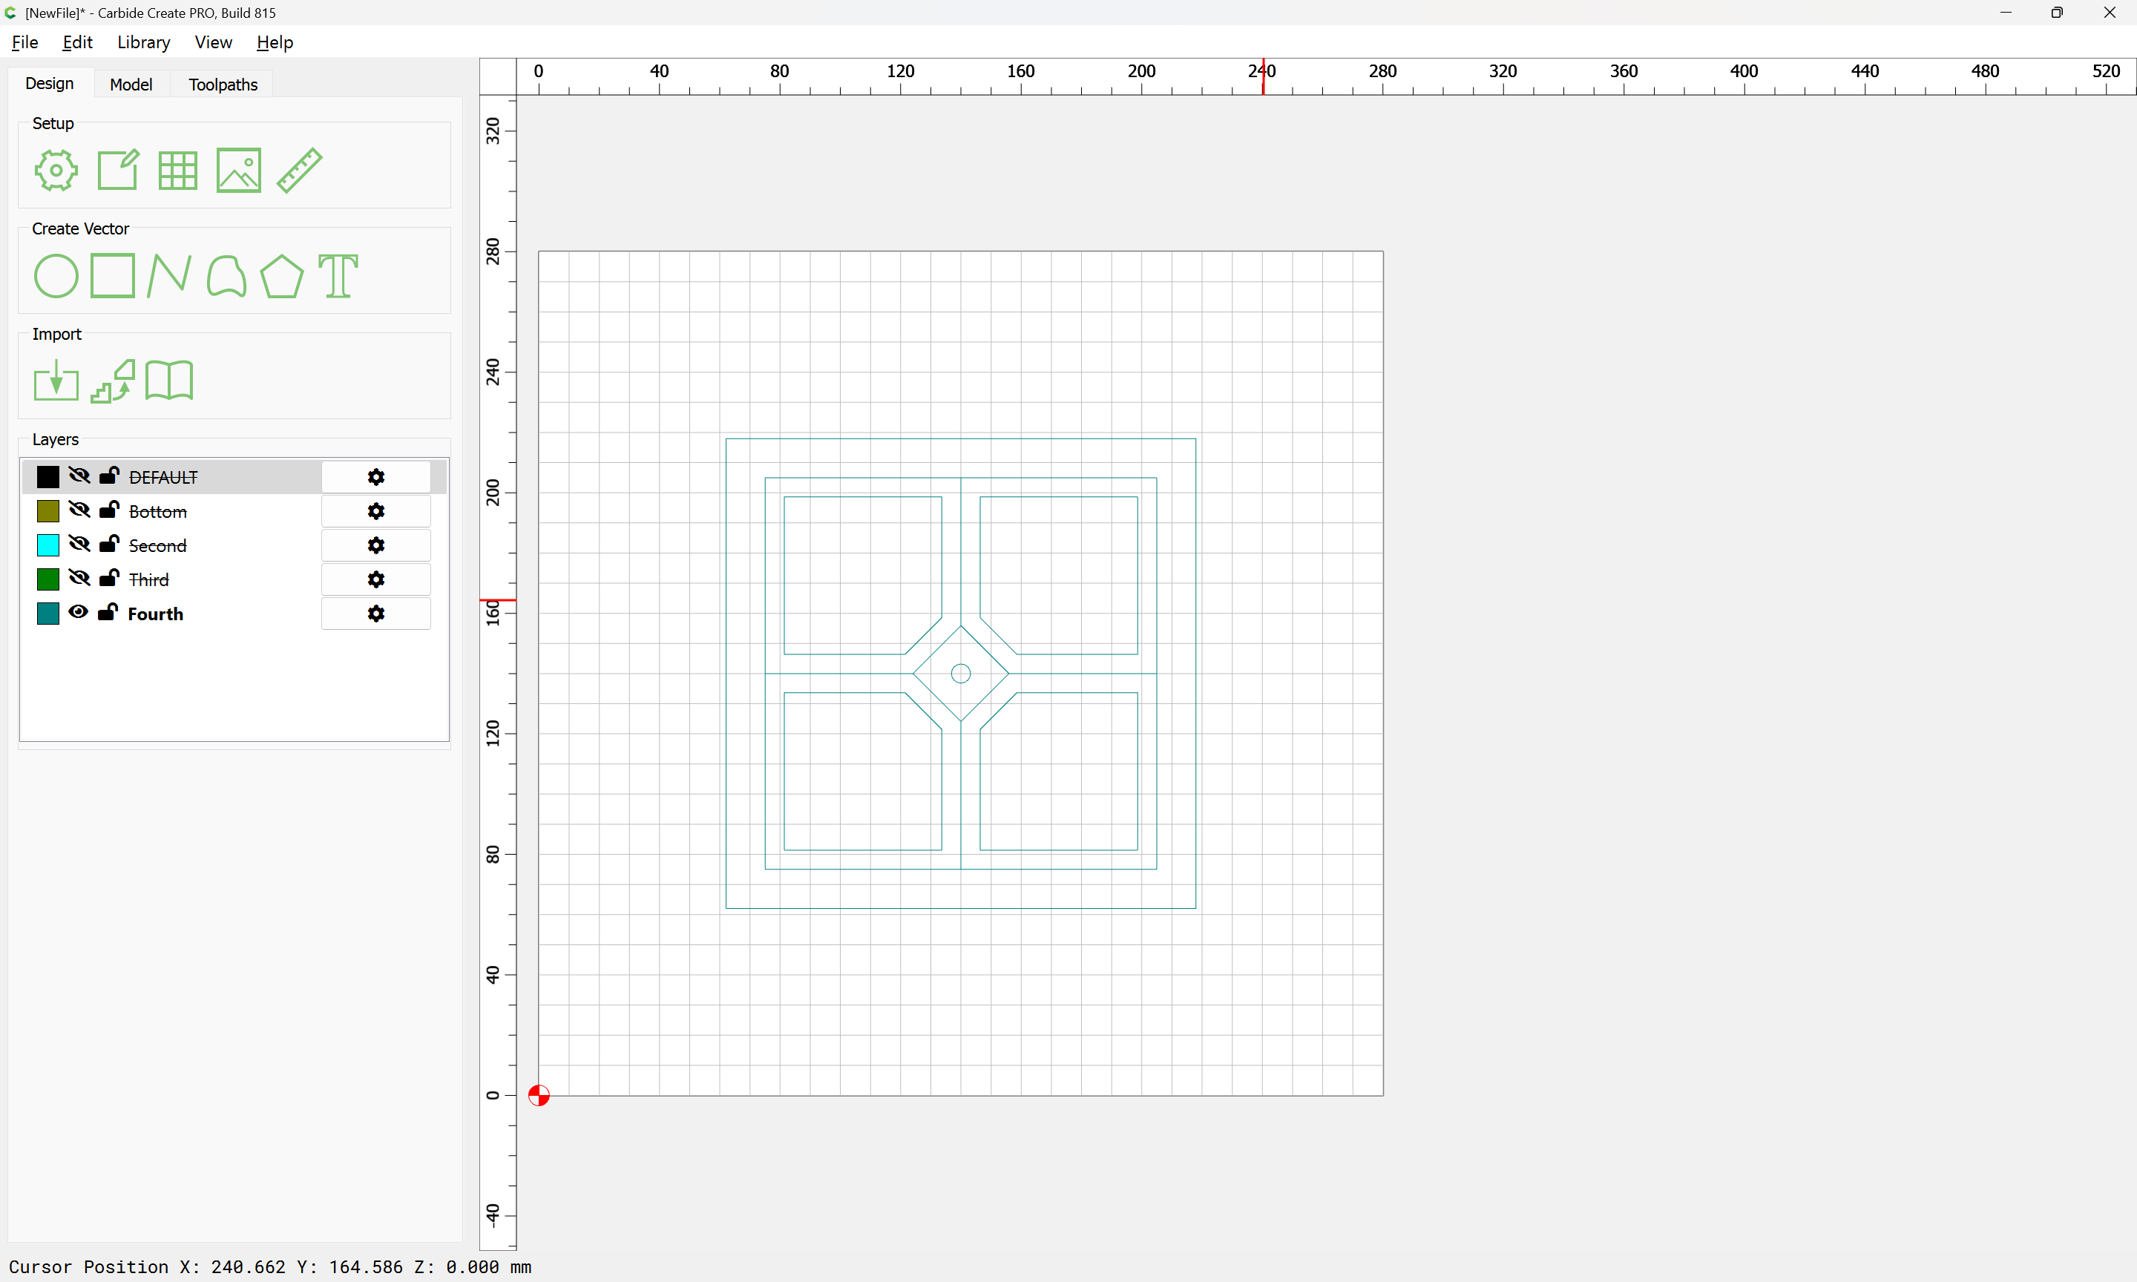2137x1282 pixels.
Task: Open the View menu
Action: click(214, 42)
